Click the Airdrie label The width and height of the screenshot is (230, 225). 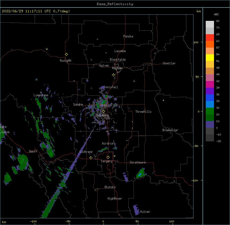tap(108, 143)
